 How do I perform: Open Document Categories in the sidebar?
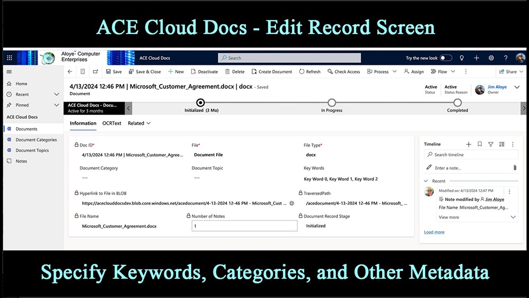click(x=36, y=140)
